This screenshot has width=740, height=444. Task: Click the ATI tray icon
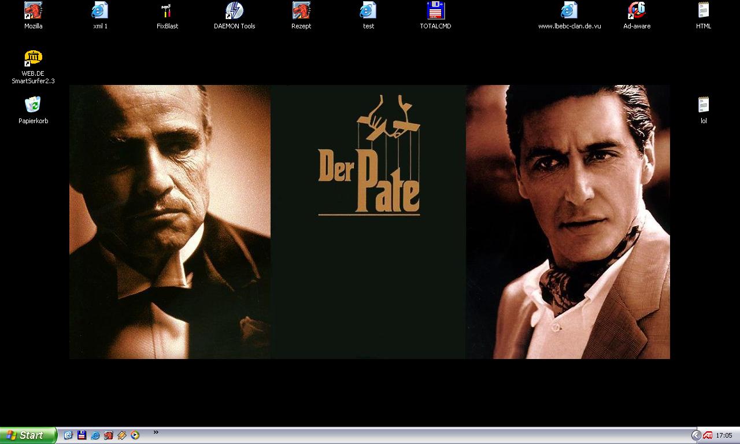(x=707, y=436)
